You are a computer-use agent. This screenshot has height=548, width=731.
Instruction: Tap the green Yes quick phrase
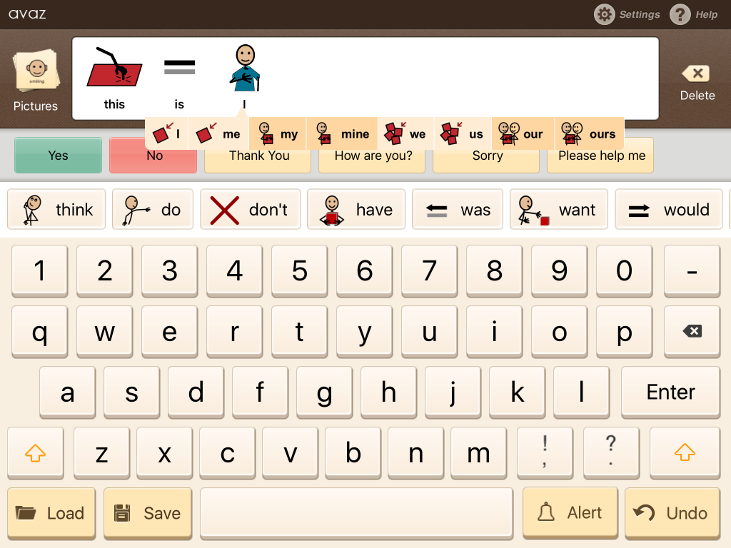pyautogui.click(x=59, y=156)
